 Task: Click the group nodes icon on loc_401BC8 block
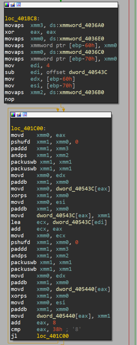pos(19,5)
